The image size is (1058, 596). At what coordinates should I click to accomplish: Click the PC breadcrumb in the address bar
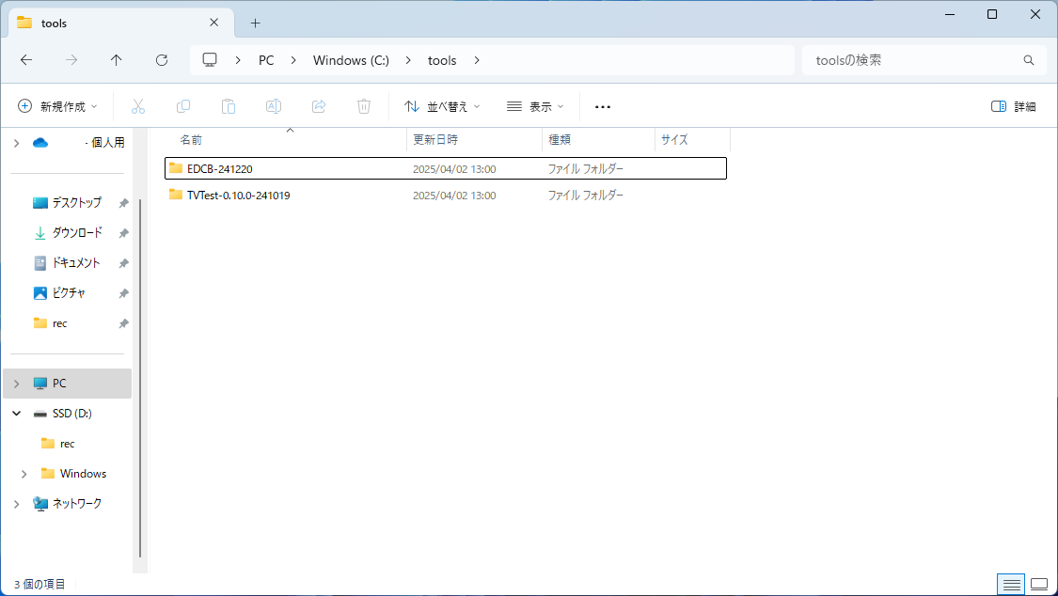click(x=266, y=60)
